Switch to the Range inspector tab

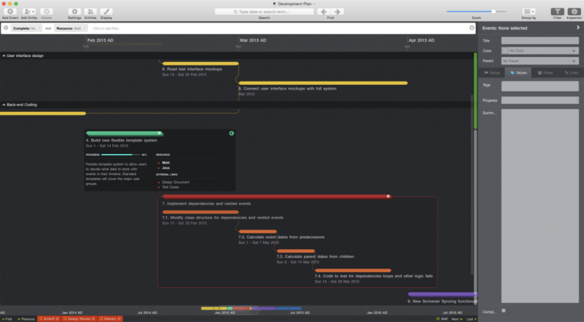(x=492, y=73)
